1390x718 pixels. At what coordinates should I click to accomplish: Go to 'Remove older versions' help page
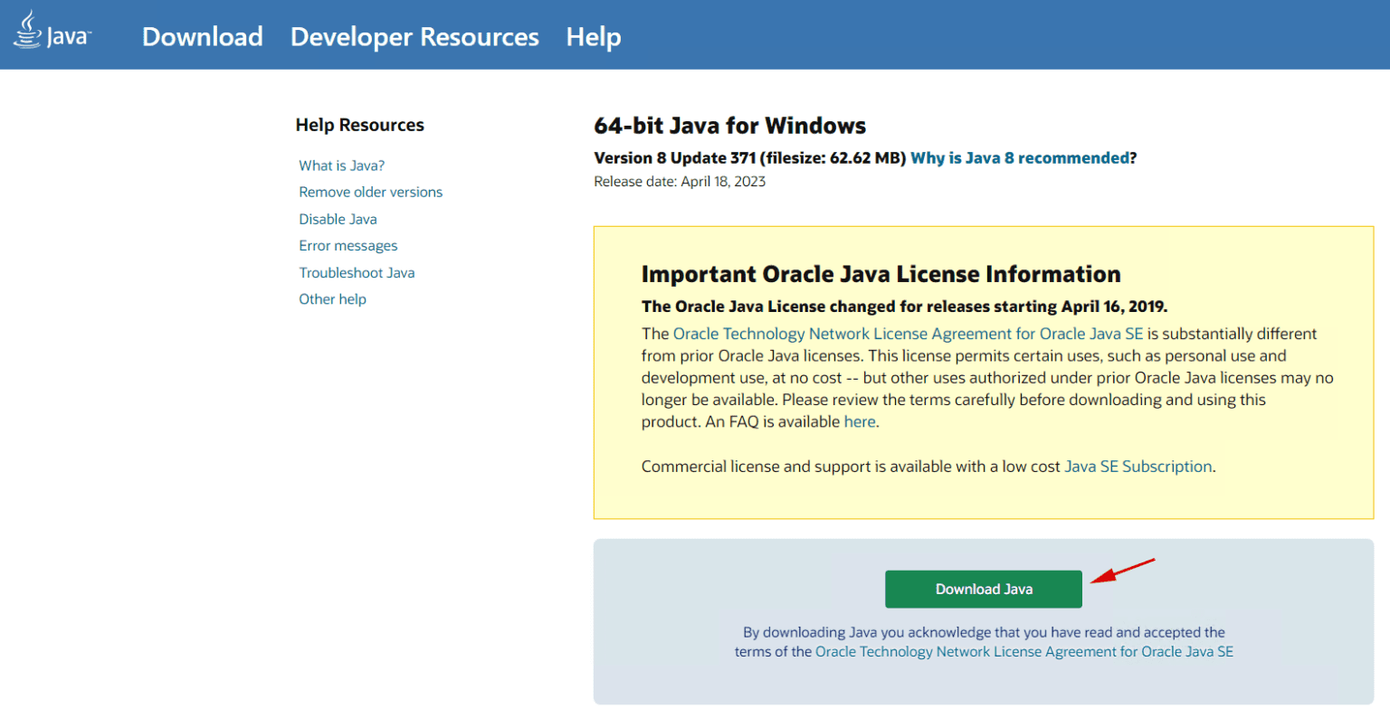click(370, 192)
